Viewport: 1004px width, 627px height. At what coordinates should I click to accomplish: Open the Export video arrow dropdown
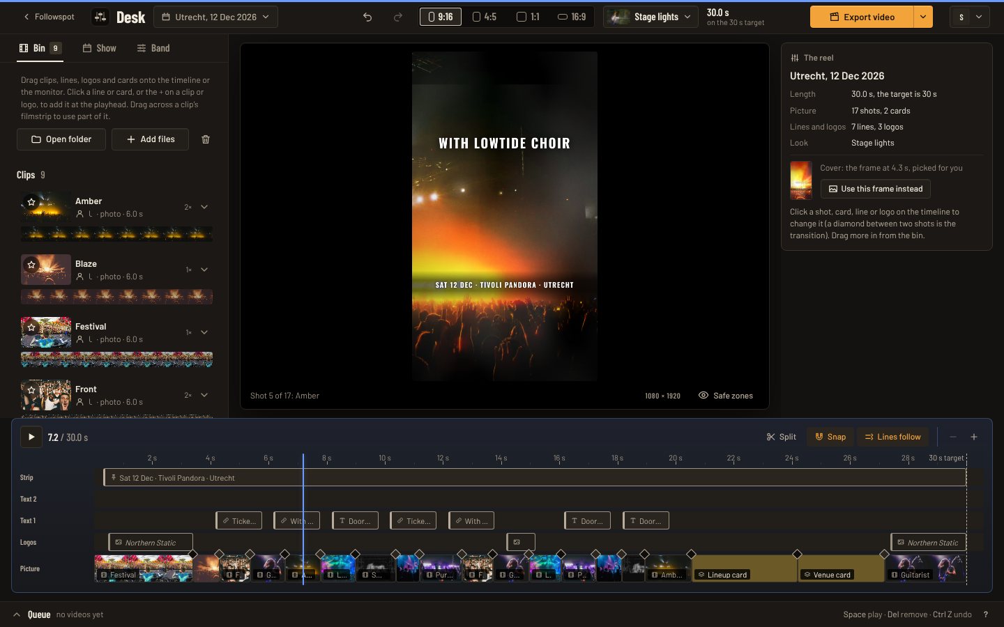(923, 17)
